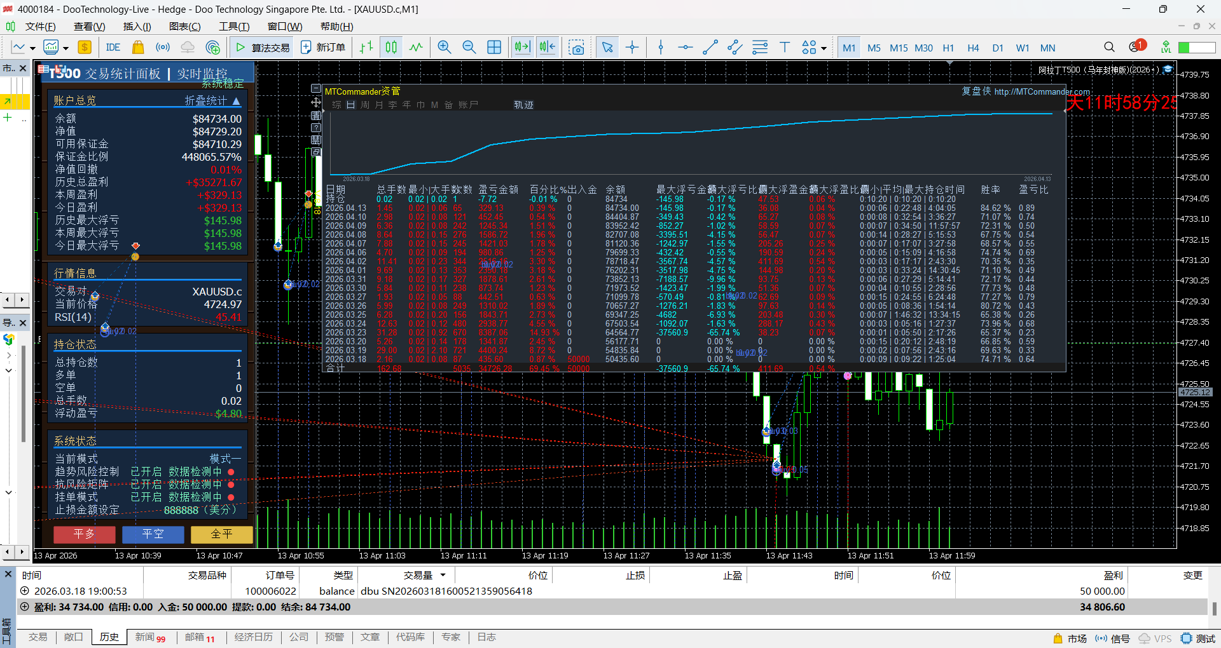Open the Market shopping bag icon
This screenshot has width=1221, height=648.
tap(137, 48)
